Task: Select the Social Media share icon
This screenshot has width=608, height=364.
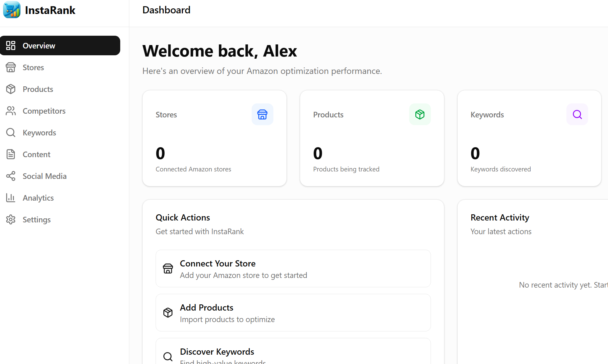Action: [11, 176]
